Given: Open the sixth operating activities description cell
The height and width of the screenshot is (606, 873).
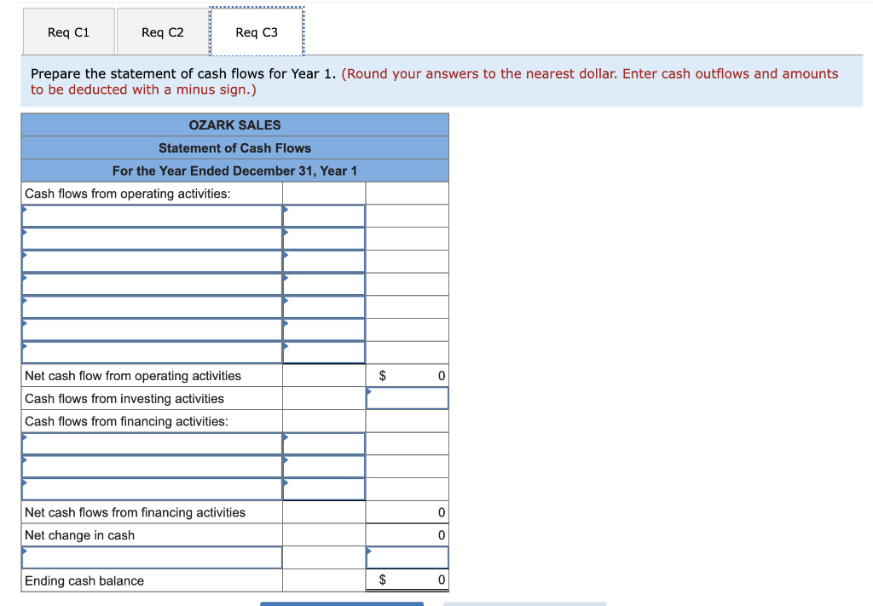Looking at the screenshot, I should (152, 329).
